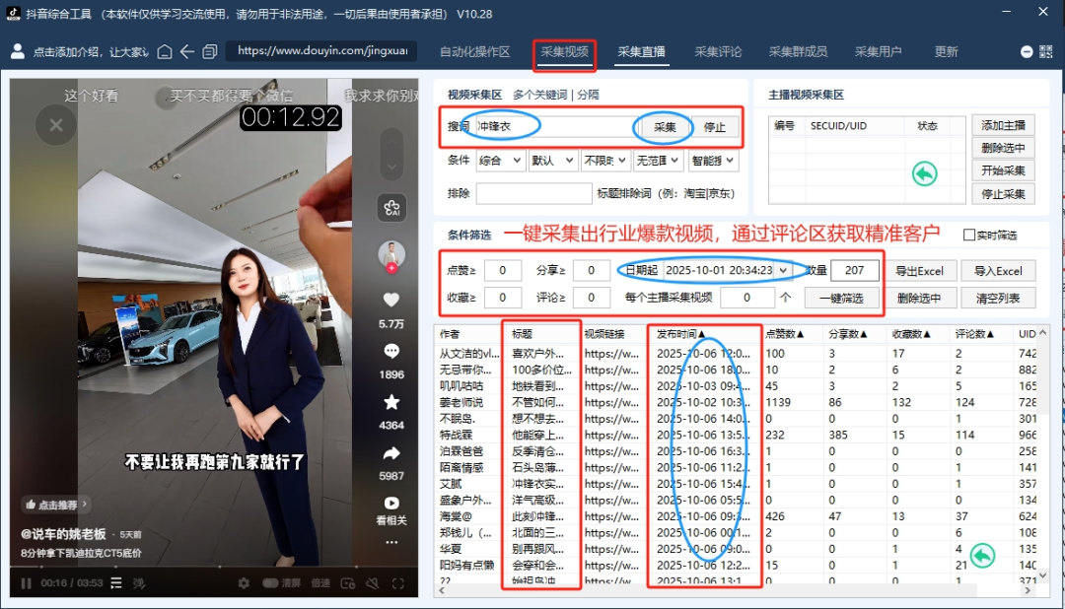The image size is (1065, 609).
Task: Click the 看相关 related videos icon
Action: 391,504
